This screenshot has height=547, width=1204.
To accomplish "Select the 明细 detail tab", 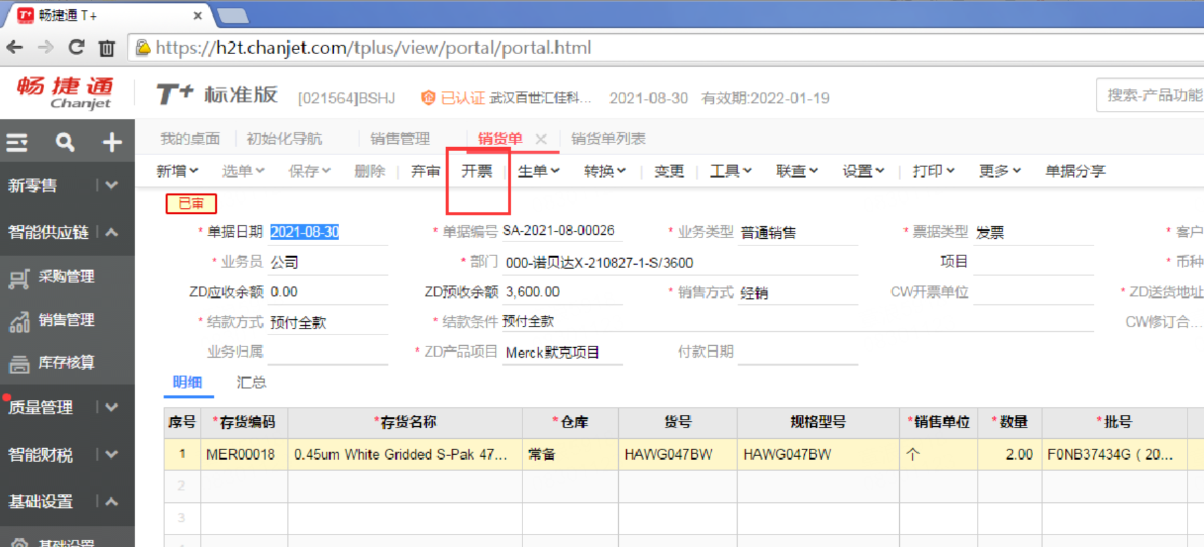I will click(187, 382).
